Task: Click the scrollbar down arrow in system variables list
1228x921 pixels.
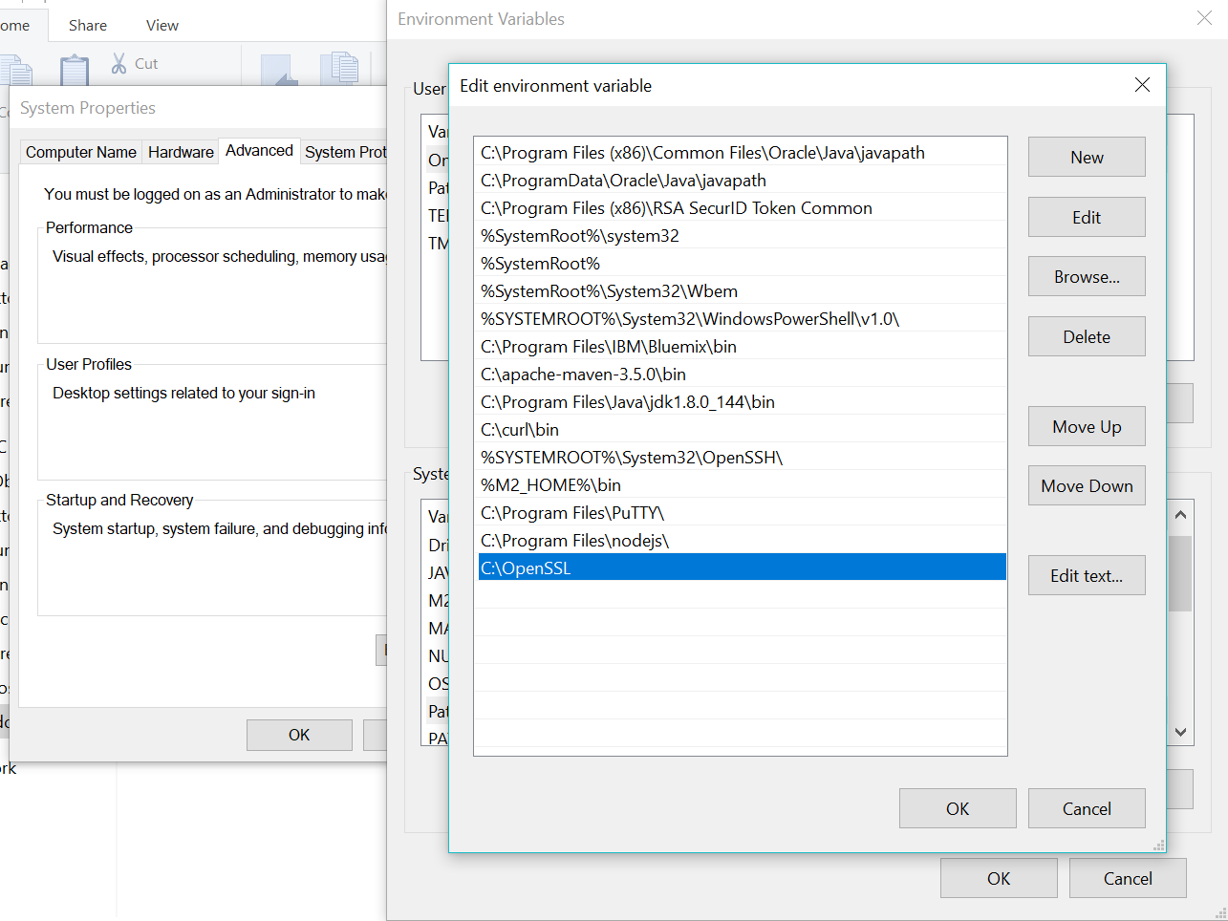Action: click(x=1180, y=731)
